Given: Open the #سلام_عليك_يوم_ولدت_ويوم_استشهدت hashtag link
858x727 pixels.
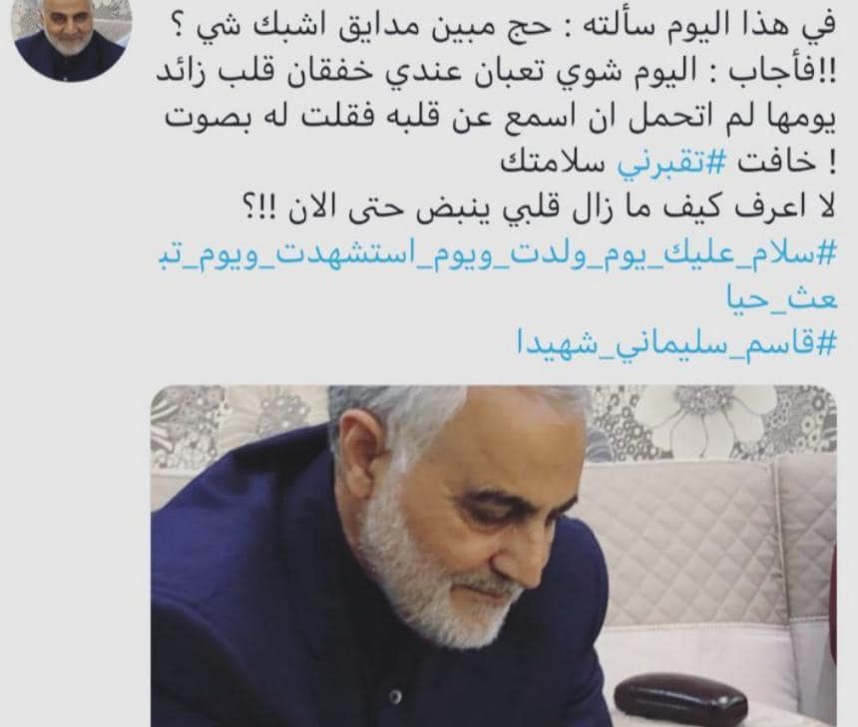Looking at the screenshot, I should click(x=498, y=255).
